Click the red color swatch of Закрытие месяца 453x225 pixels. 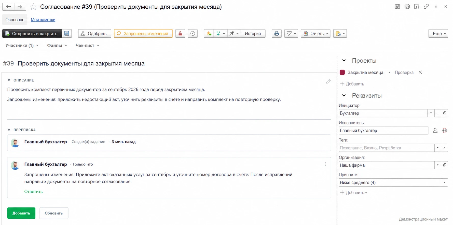342,73
